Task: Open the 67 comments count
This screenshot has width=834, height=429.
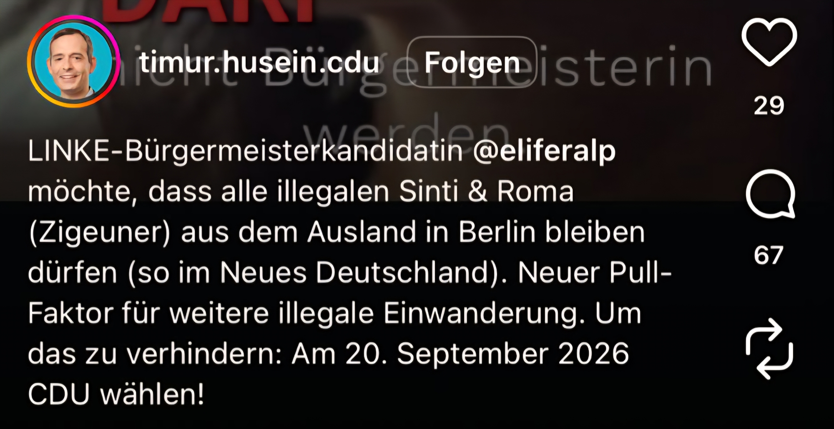Action: (x=769, y=255)
